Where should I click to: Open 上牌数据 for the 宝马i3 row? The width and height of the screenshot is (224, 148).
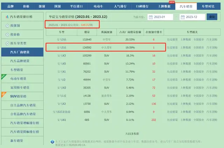(x=186, y=80)
